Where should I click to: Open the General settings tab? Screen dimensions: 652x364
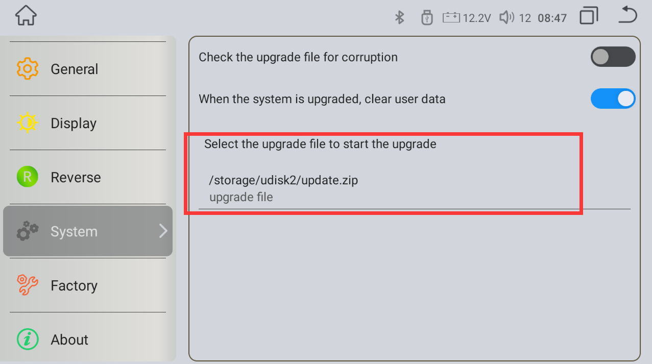click(x=75, y=69)
